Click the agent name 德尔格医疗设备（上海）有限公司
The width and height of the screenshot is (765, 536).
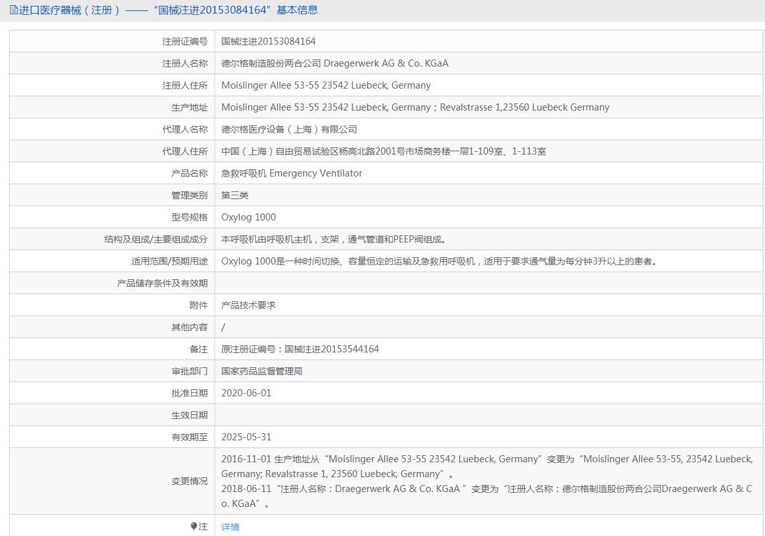point(289,129)
